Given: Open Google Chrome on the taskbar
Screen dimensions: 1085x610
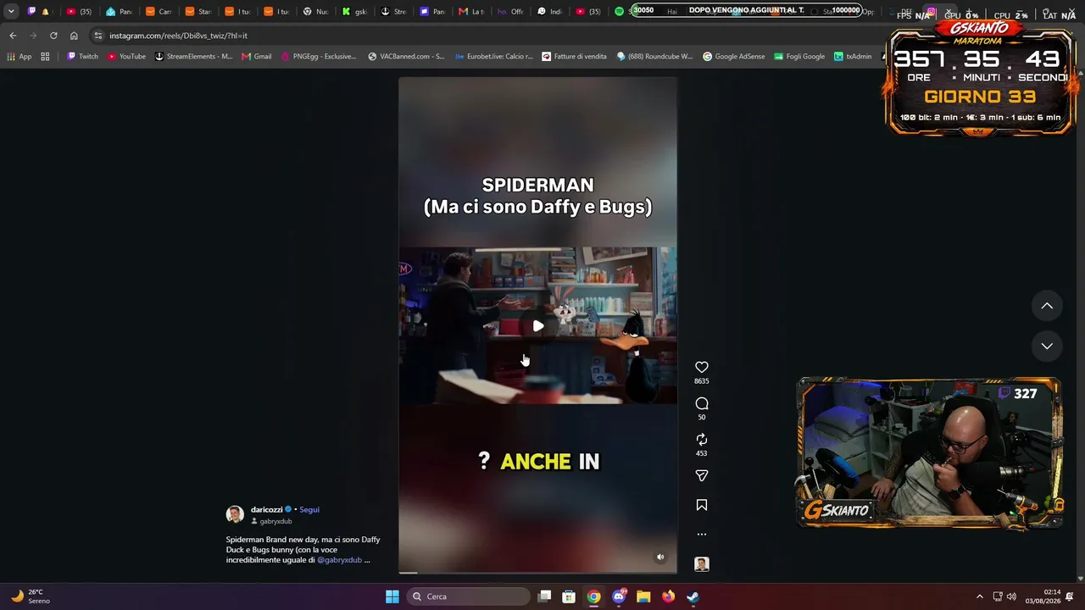Looking at the screenshot, I should 593,596.
